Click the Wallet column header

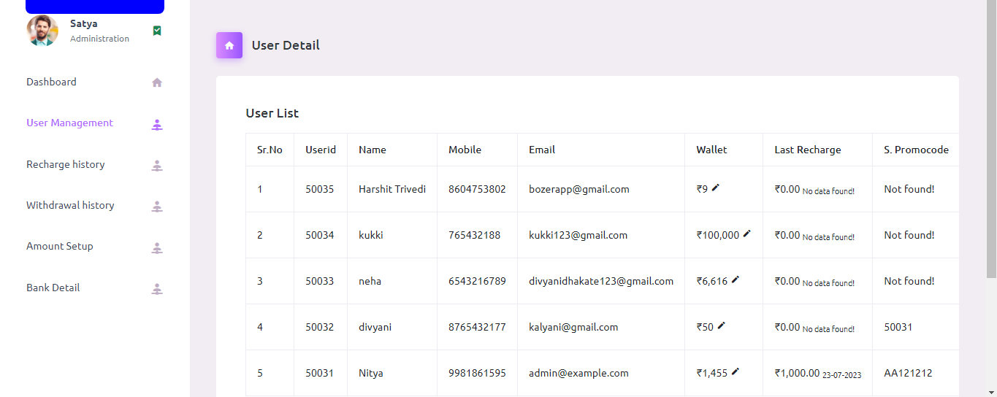click(711, 150)
